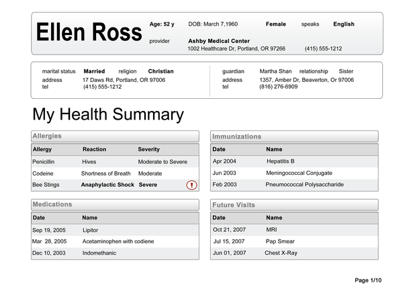Screen dimensions: 413x285
Task: Select the Immunizations section header
Action: point(294,136)
